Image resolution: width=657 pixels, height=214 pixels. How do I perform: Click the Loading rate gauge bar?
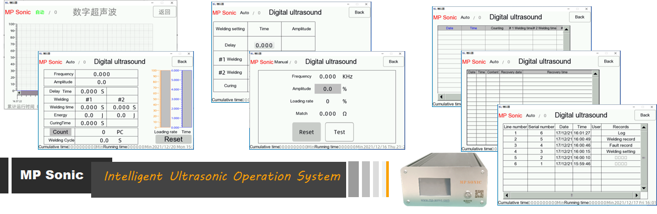165,99
